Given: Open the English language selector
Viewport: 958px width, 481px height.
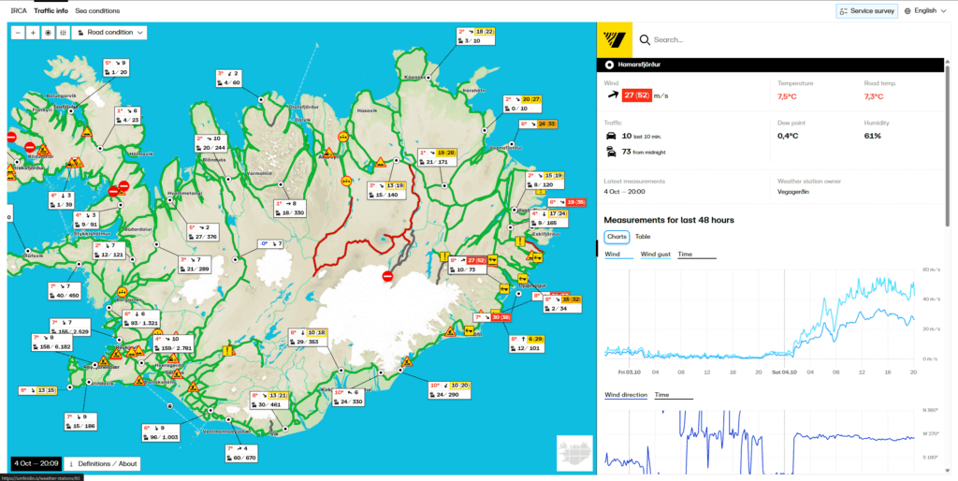Looking at the screenshot, I should [x=926, y=11].
